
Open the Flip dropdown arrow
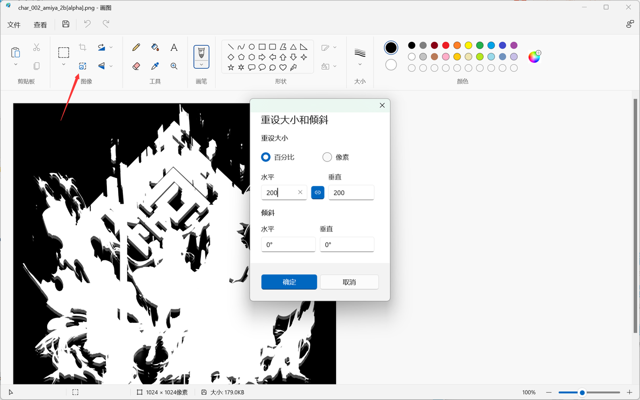(x=111, y=66)
